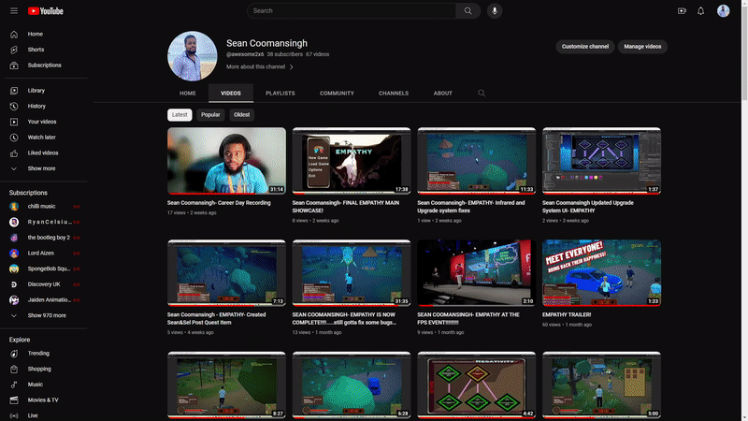
Task: Open Trending in Explore section
Action: (38, 354)
